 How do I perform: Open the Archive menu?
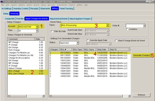[x=72, y=5]
